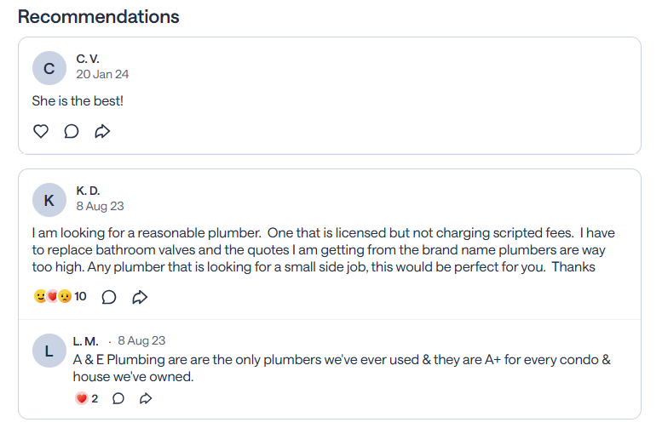Click the K.D. author name
The height and width of the screenshot is (428, 662).
88,191
